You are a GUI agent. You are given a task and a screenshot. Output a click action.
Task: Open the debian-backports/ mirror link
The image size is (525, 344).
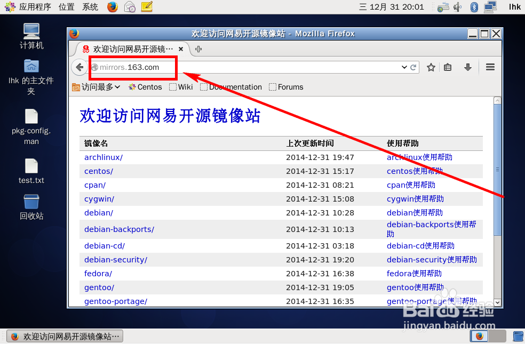(119, 229)
